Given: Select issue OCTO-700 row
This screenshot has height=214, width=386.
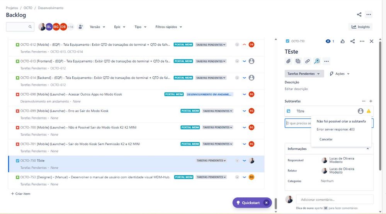Looking at the screenshot, I should (136, 131).
